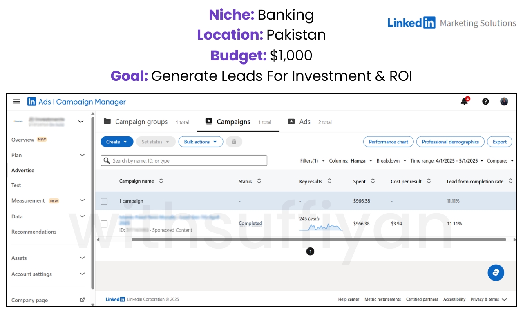The image size is (523, 314).
Task: Select the Sponsored Content campaign checkbox
Action: (104, 224)
